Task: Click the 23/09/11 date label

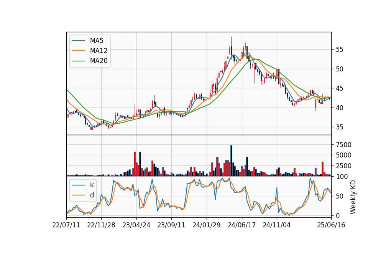Action: (x=171, y=225)
